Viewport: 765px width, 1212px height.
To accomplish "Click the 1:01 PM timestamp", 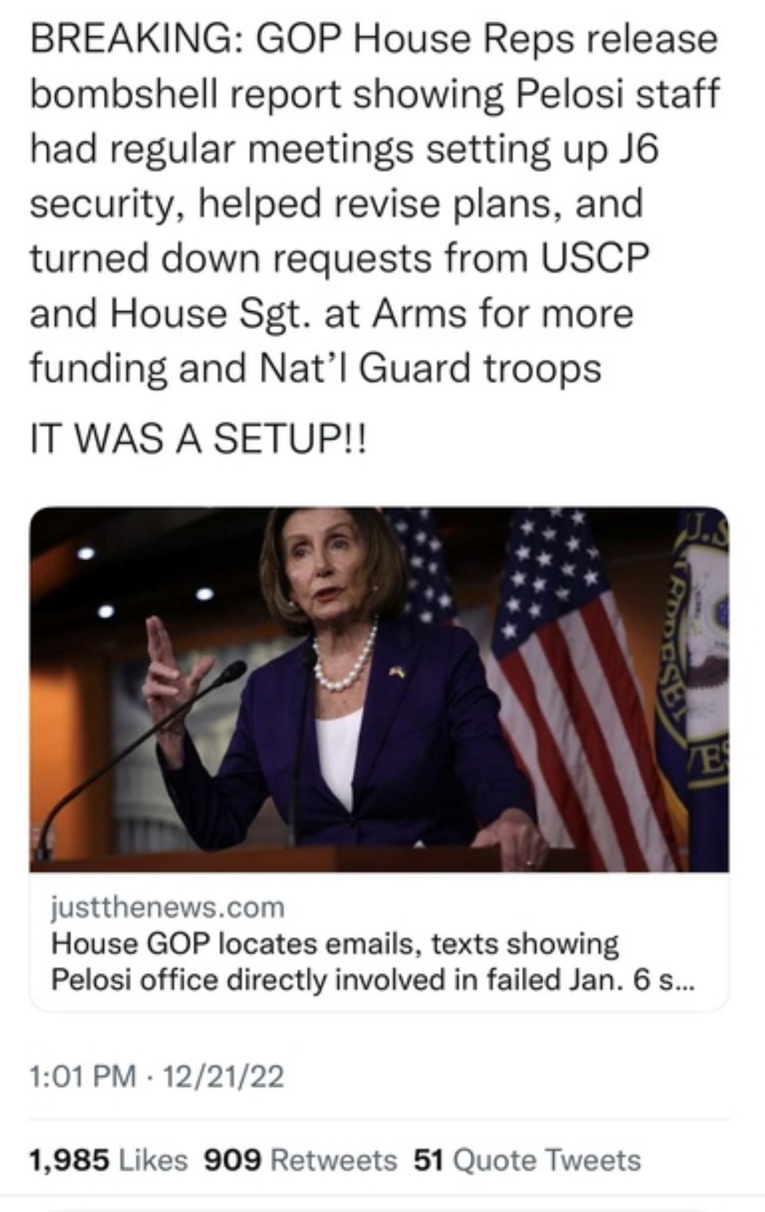I will [82, 1076].
